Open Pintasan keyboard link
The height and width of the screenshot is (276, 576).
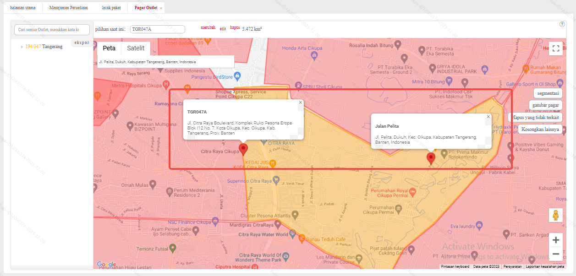(x=455, y=266)
